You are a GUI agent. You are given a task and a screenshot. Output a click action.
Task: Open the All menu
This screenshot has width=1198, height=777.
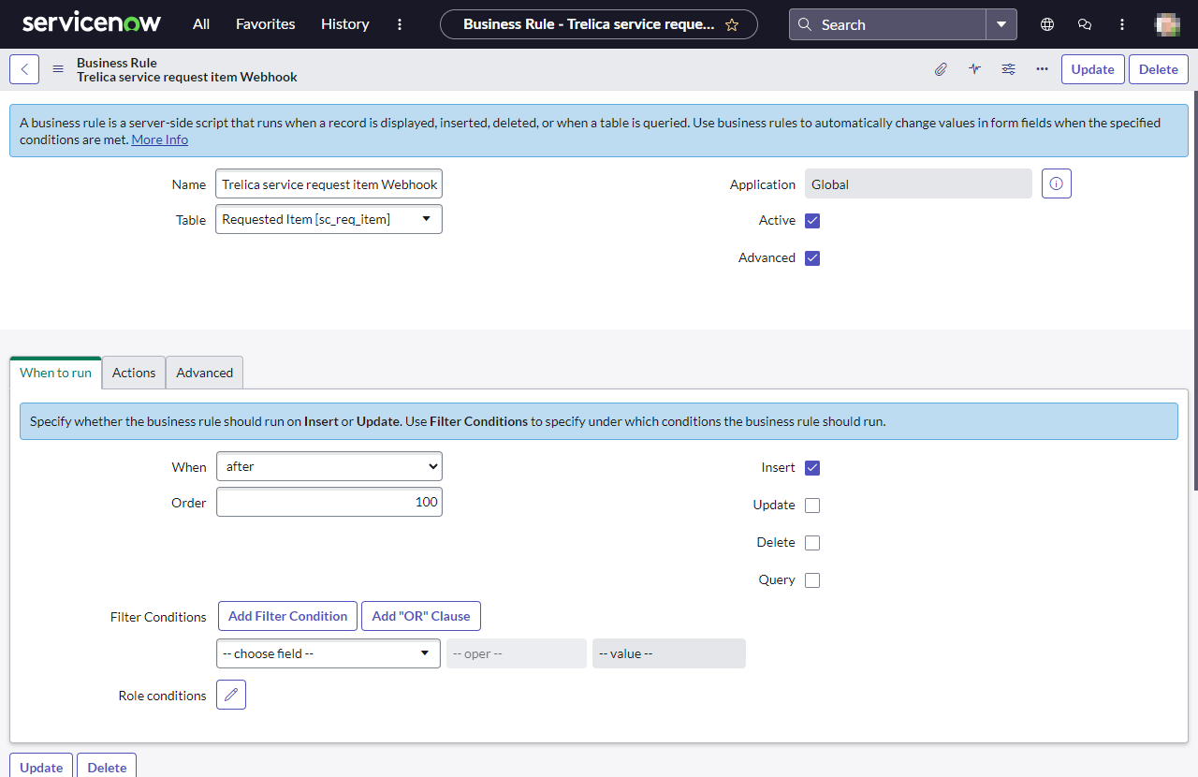[x=201, y=24]
